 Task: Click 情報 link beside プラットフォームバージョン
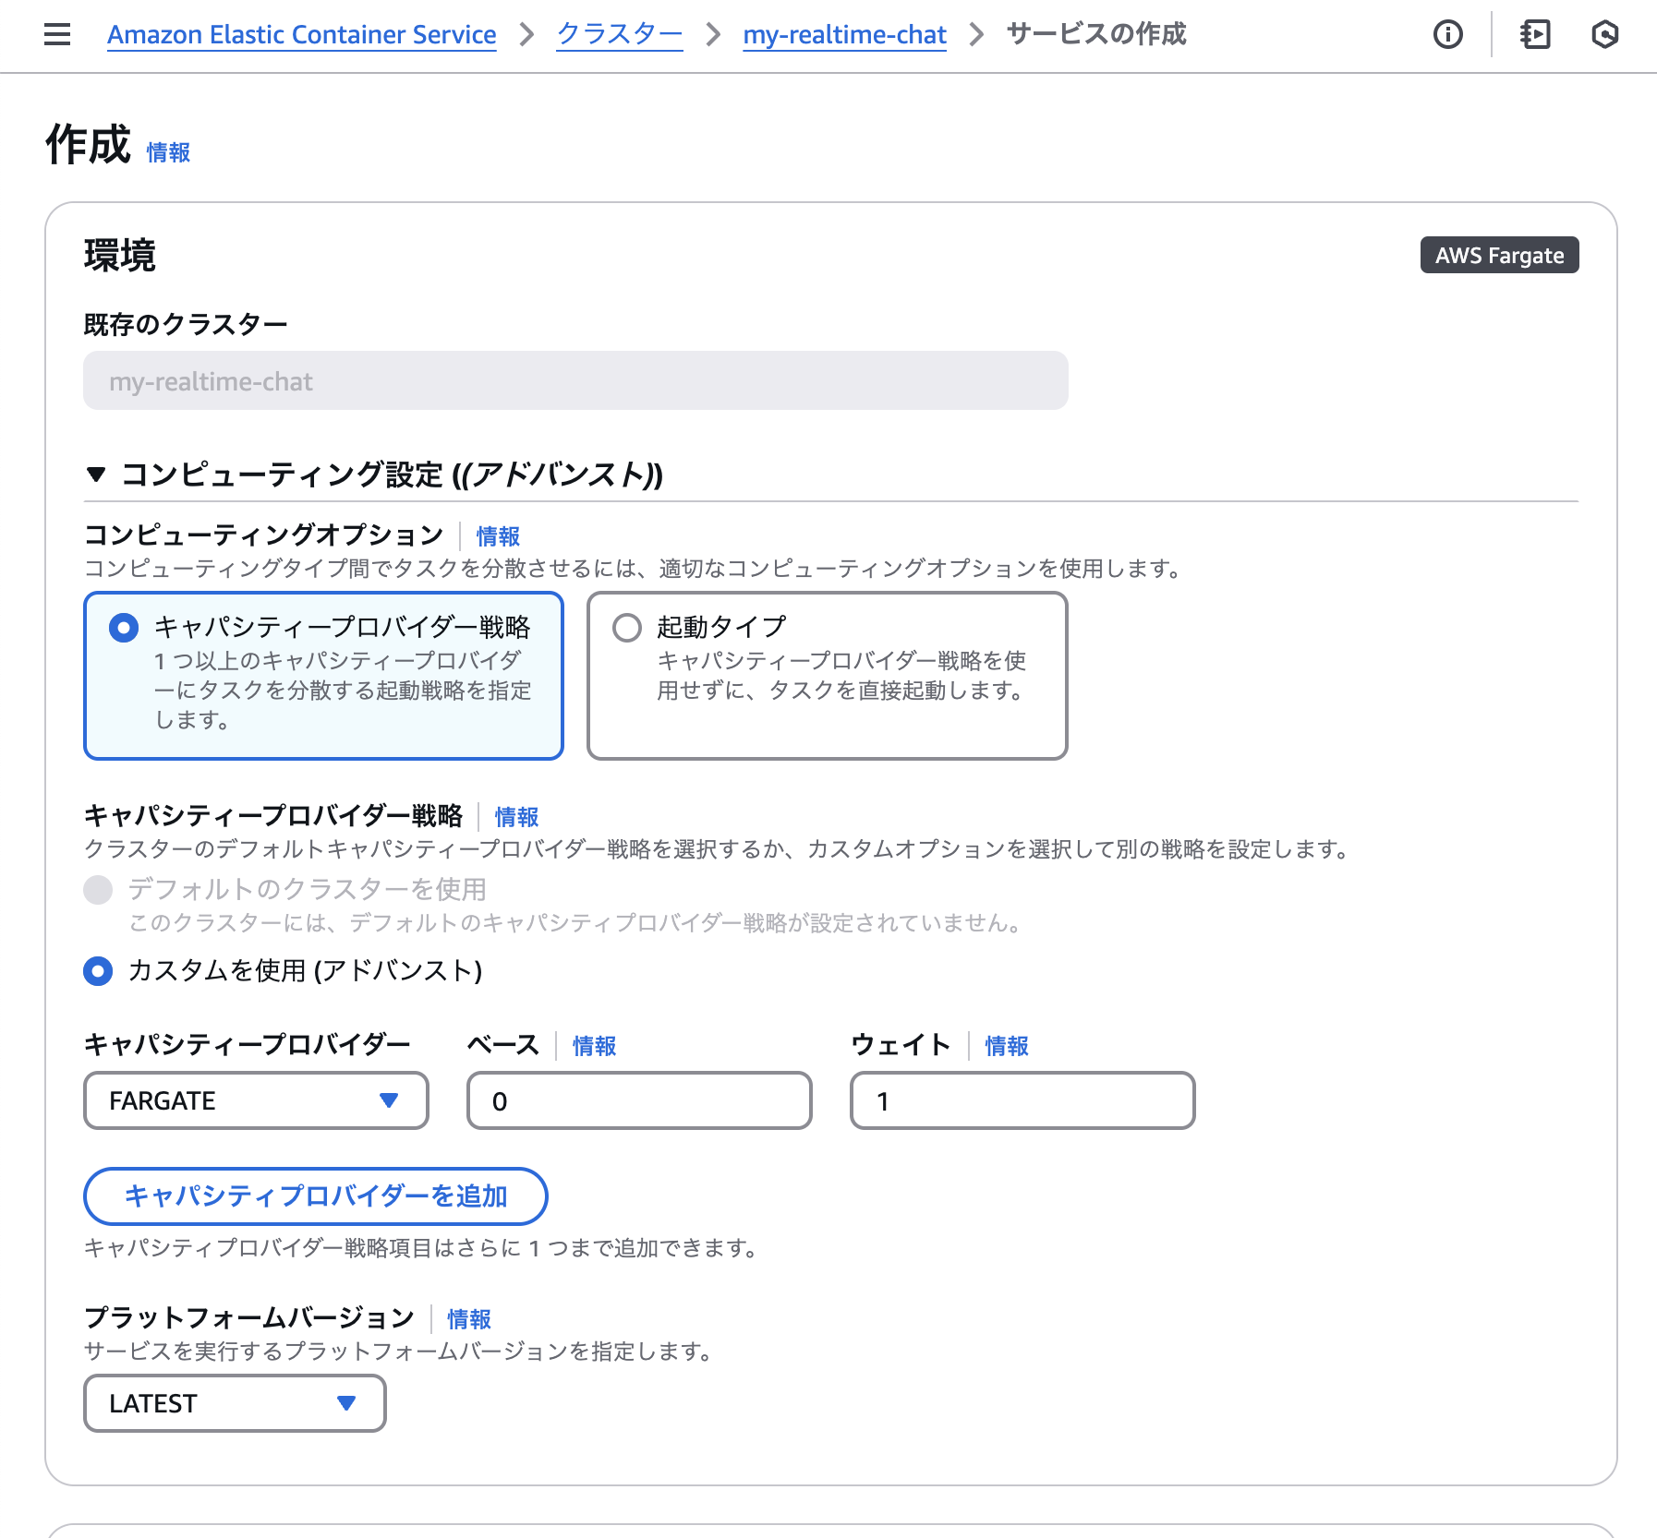(x=469, y=1319)
